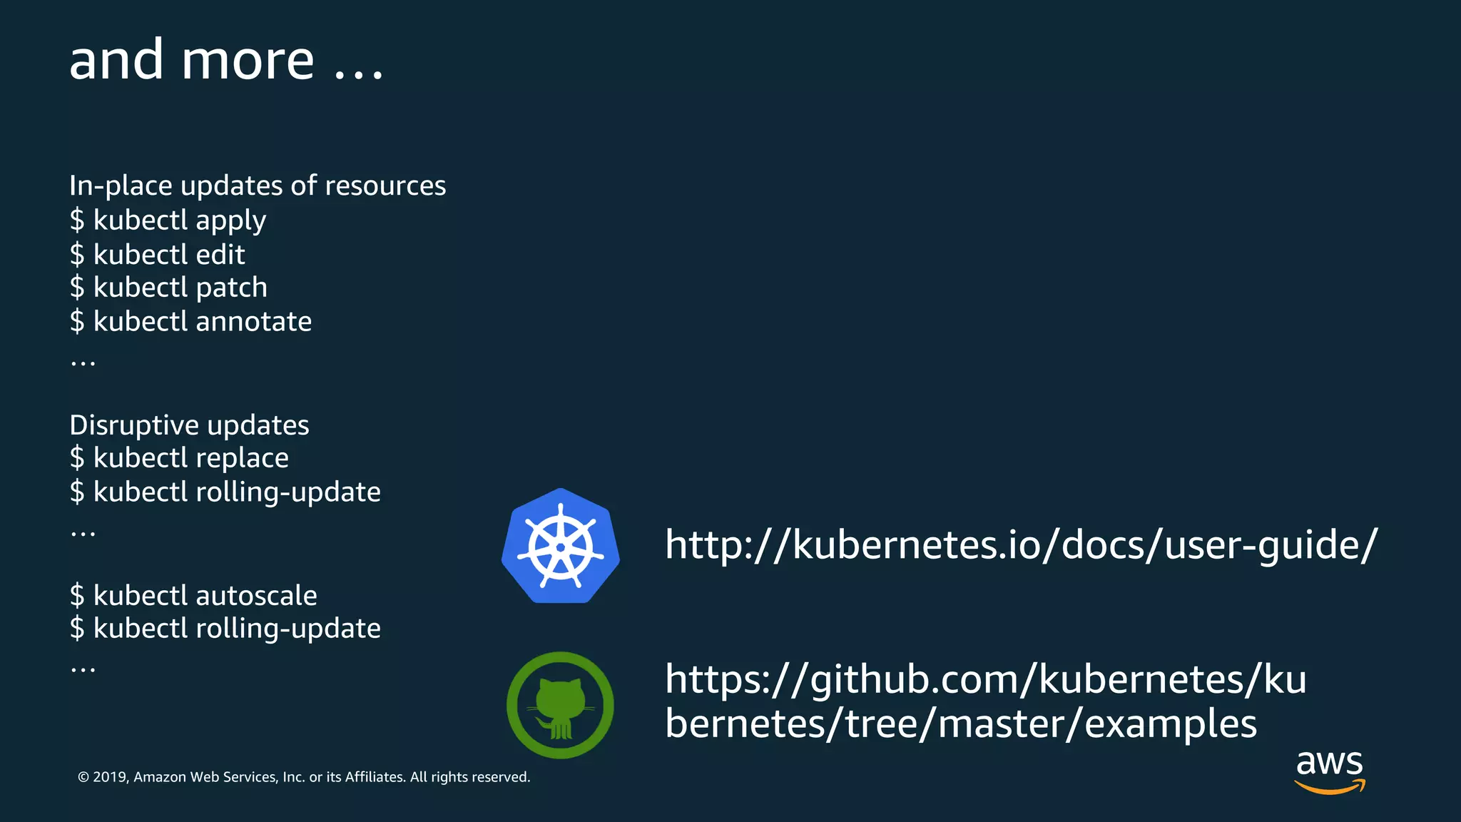Click the 'and more ...' slide title
Screen dimensions: 1461x822
[x=226, y=60]
